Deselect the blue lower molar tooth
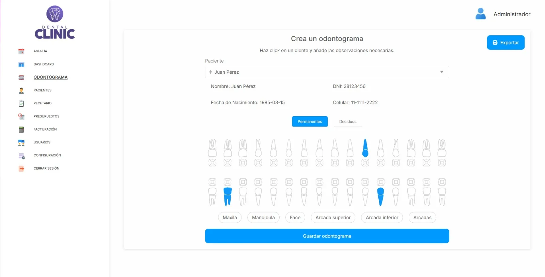Image resolution: width=545 pixels, height=277 pixels. 228,196
